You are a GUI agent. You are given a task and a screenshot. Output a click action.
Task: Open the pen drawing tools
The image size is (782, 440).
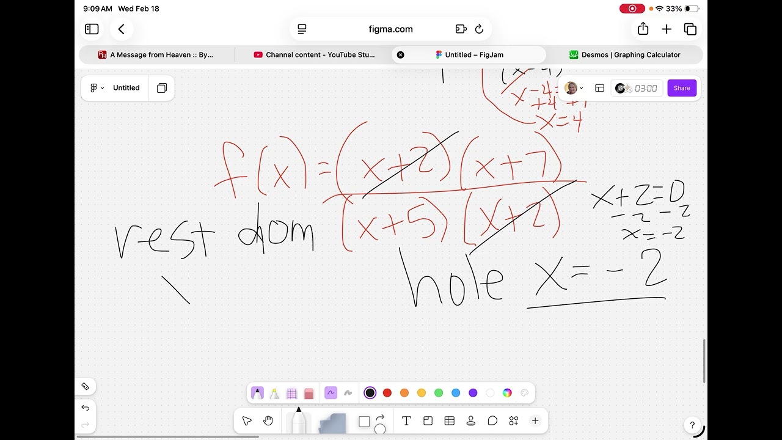[x=299, y=420]
